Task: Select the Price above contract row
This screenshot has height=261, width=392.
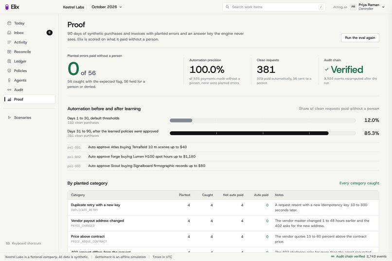Action: pos(223,239)
